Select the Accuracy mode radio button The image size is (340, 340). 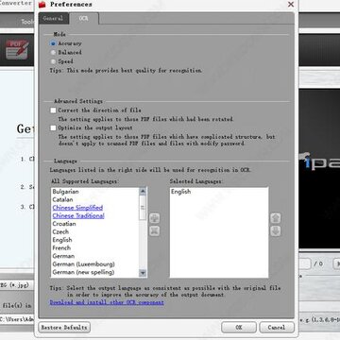click(x=53, y=43)
